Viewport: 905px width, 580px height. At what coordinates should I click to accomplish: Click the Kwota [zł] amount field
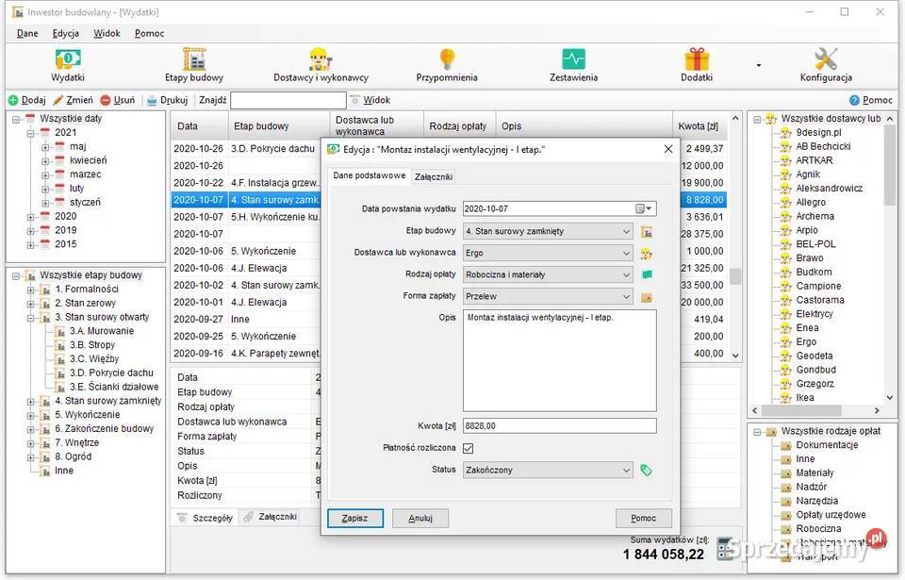pyautogui.click(x=560, y=426)
